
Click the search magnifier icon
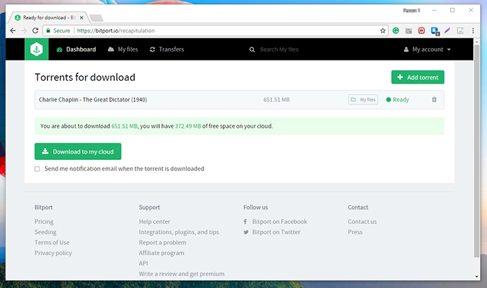click(252, 49)
